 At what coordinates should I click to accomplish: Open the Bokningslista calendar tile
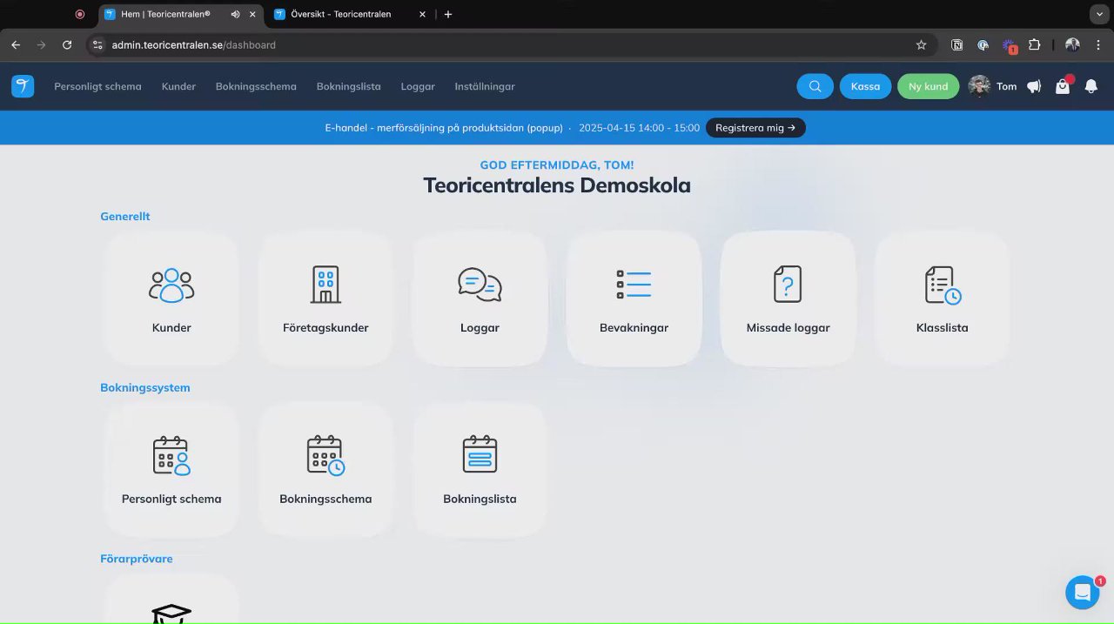(x=480, y=470)
